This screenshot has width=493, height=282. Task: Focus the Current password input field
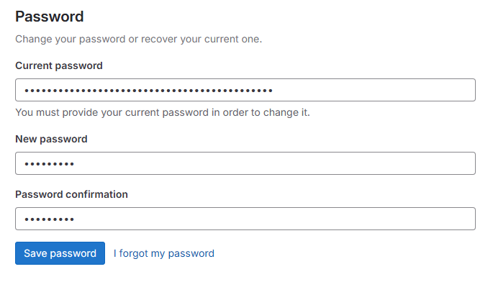[245, 90]
